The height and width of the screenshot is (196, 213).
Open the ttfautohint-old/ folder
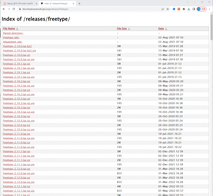pyautogui.click(x=13, y=42)
